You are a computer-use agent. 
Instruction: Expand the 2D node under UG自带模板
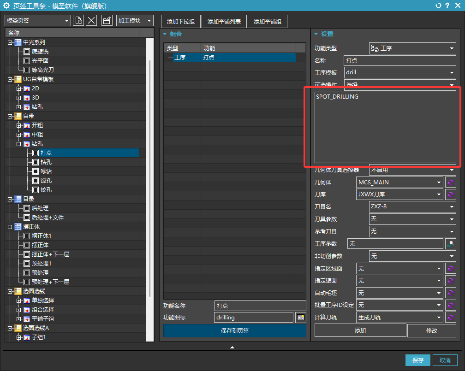click(18, 88)
